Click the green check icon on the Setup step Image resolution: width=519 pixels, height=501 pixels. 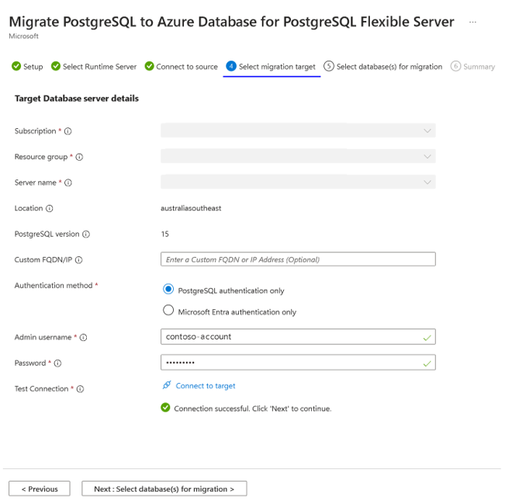[x=16, y=66]
